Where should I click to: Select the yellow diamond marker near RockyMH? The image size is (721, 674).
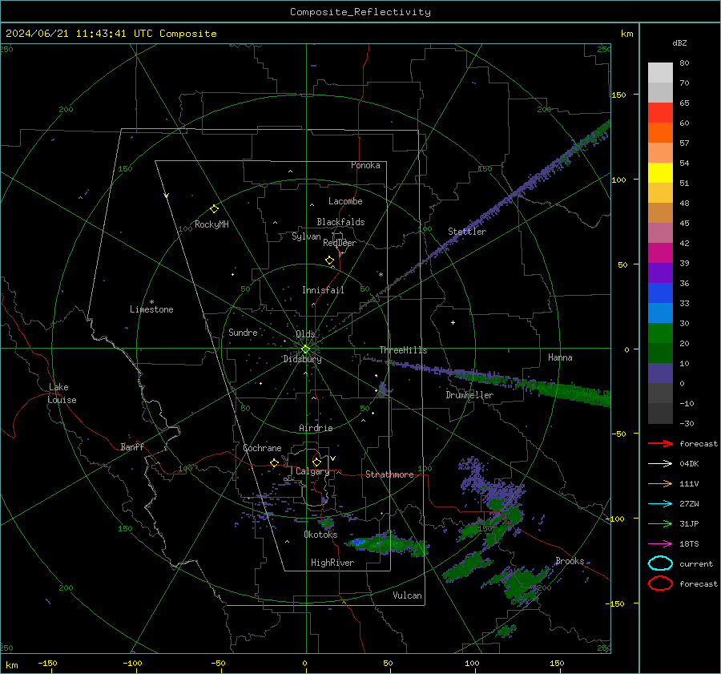214,209
